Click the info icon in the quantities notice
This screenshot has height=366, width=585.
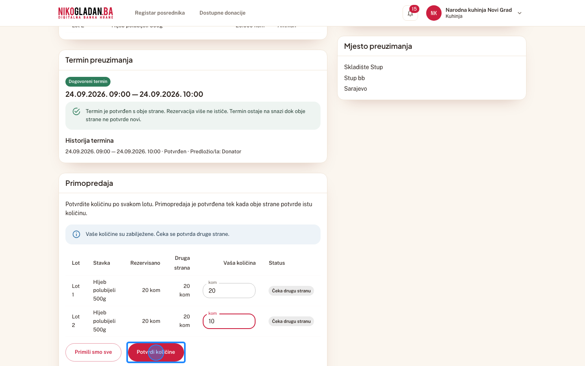76,234
